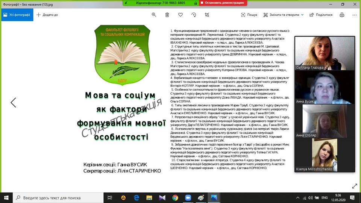Open the Усі фотографії view
The width and height of the screenshot is (361, 203).
[17, 15]
